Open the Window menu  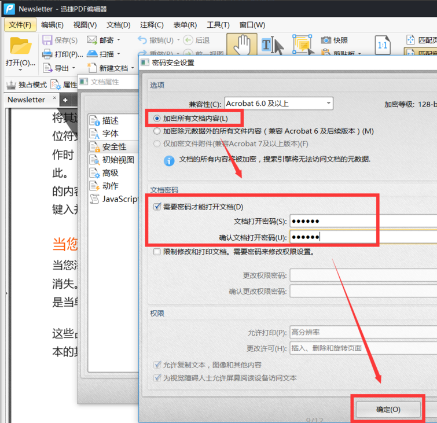252,25
